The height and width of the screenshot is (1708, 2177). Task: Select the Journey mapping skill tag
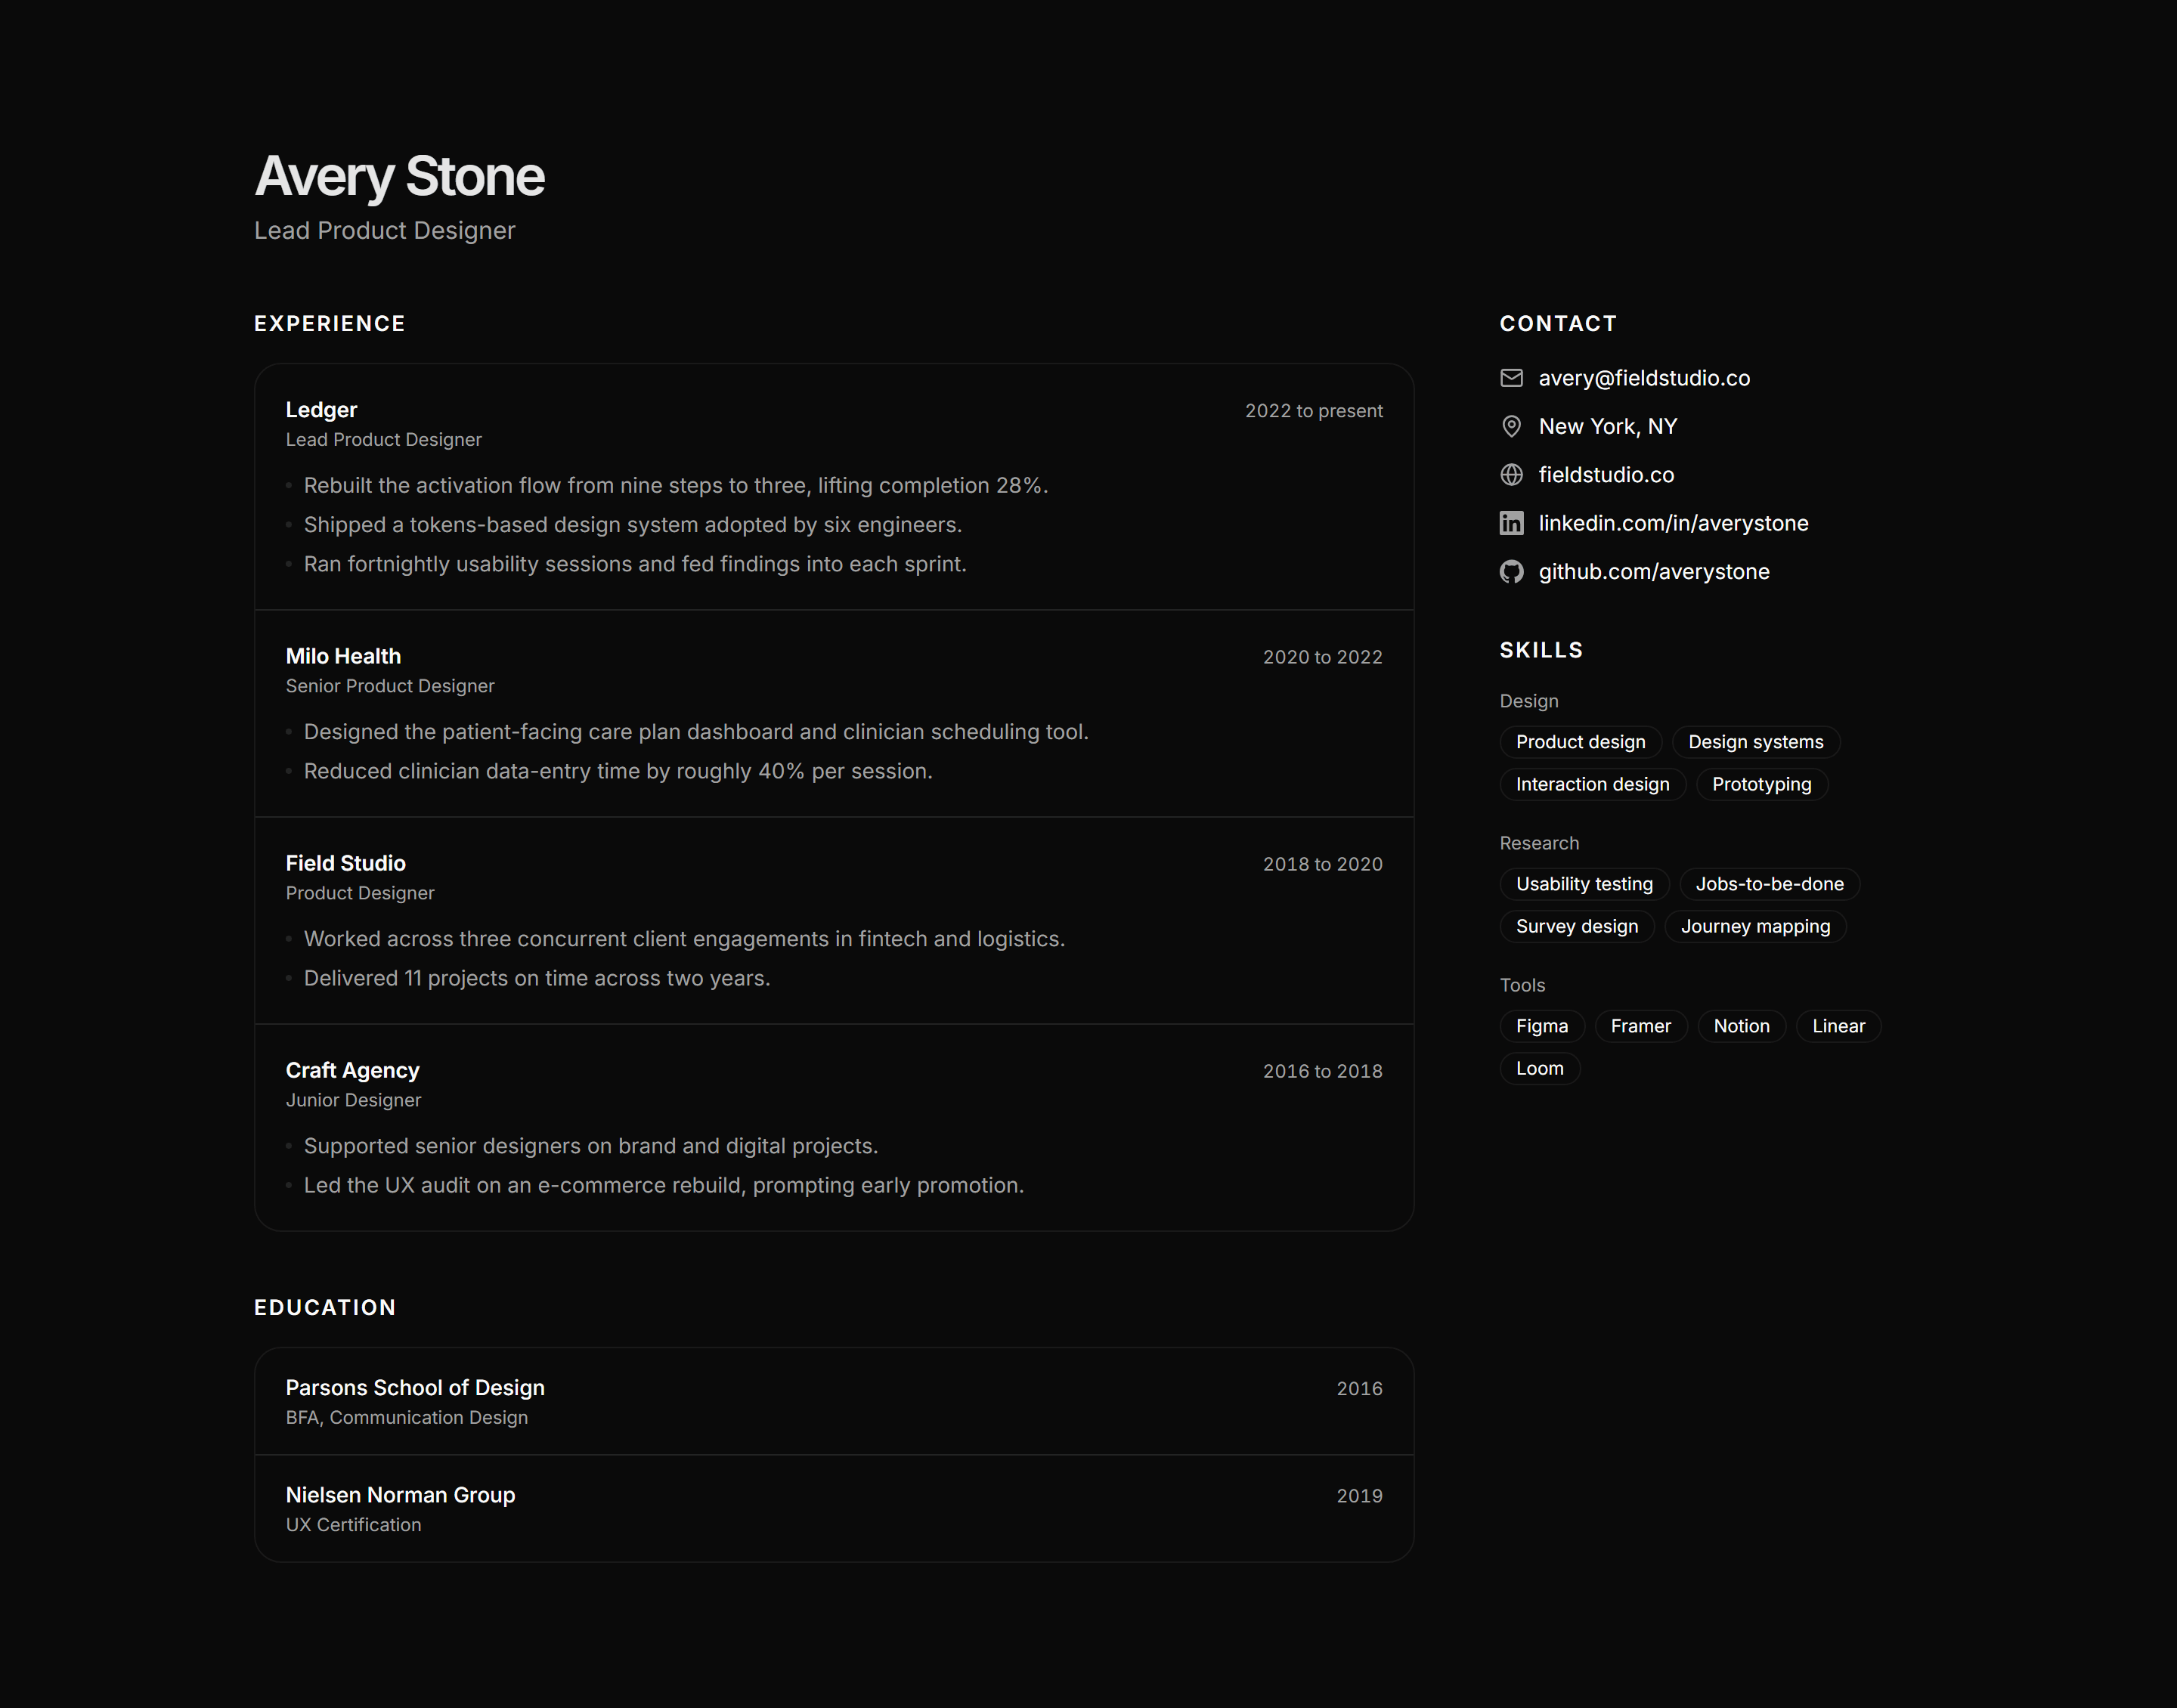(x=1755, y=926)
